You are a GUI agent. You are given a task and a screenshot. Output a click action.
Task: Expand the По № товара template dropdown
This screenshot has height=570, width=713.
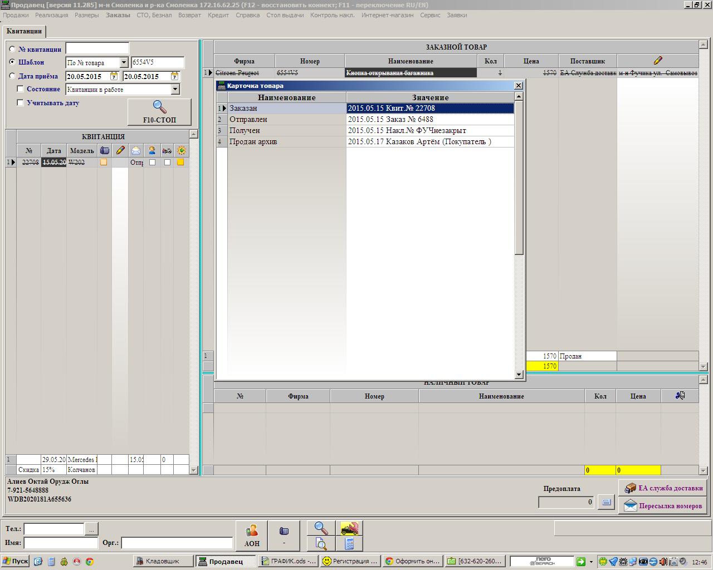click(x=124, y=63)
